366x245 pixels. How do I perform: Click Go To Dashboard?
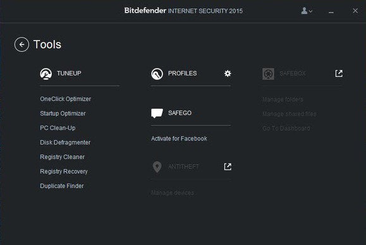pyautogui.click(x=286, y=128)
